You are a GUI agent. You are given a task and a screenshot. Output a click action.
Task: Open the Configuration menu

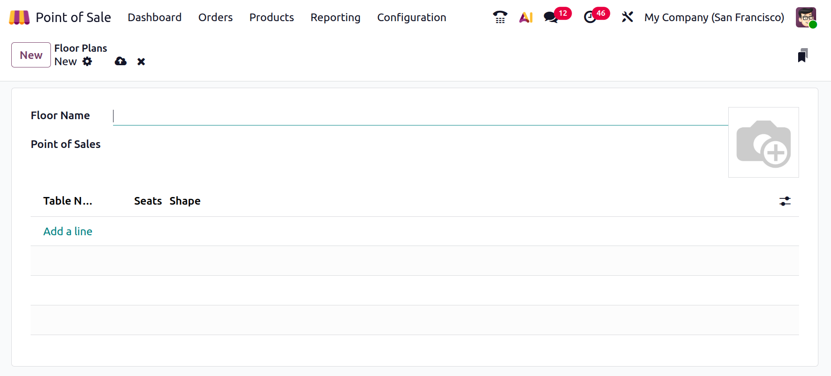[411, 18]
